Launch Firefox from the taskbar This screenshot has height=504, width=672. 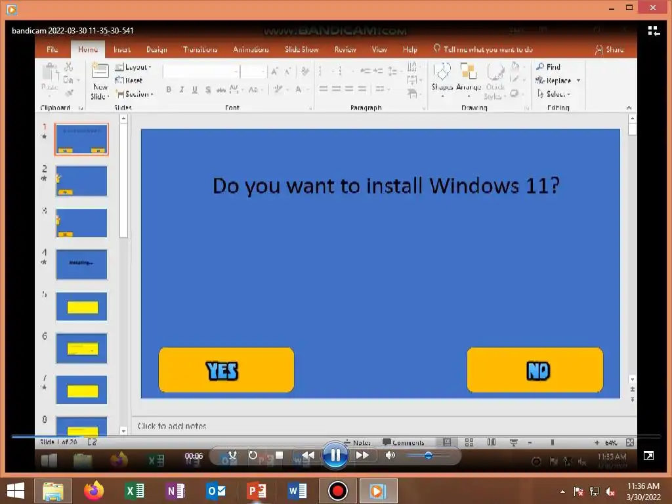pyautogui.click(x=94, y=491)
